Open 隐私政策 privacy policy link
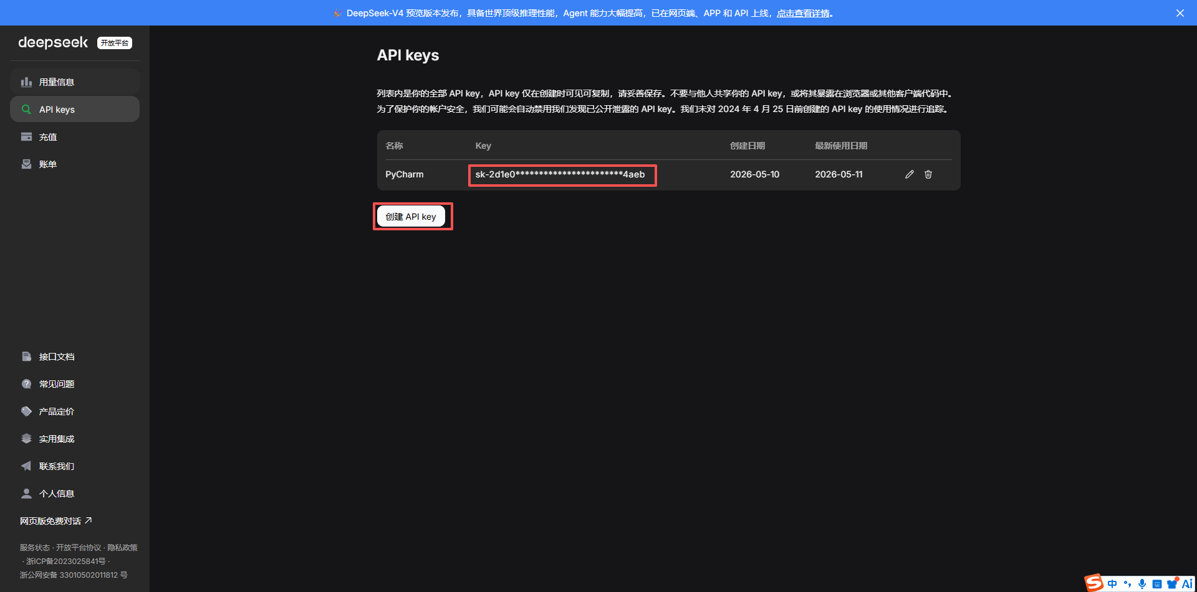This screenshot has height=592, width=1197. pyautogui.click(x=122, y=548)
